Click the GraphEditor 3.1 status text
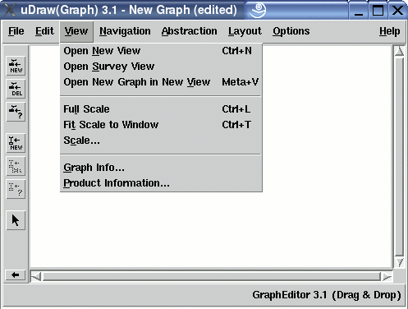The image size is (408, 309). coord(327,295)
